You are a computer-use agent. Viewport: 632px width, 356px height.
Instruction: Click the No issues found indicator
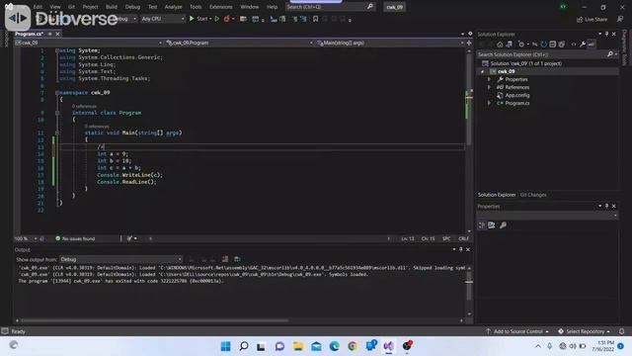[x=75, y=239]
